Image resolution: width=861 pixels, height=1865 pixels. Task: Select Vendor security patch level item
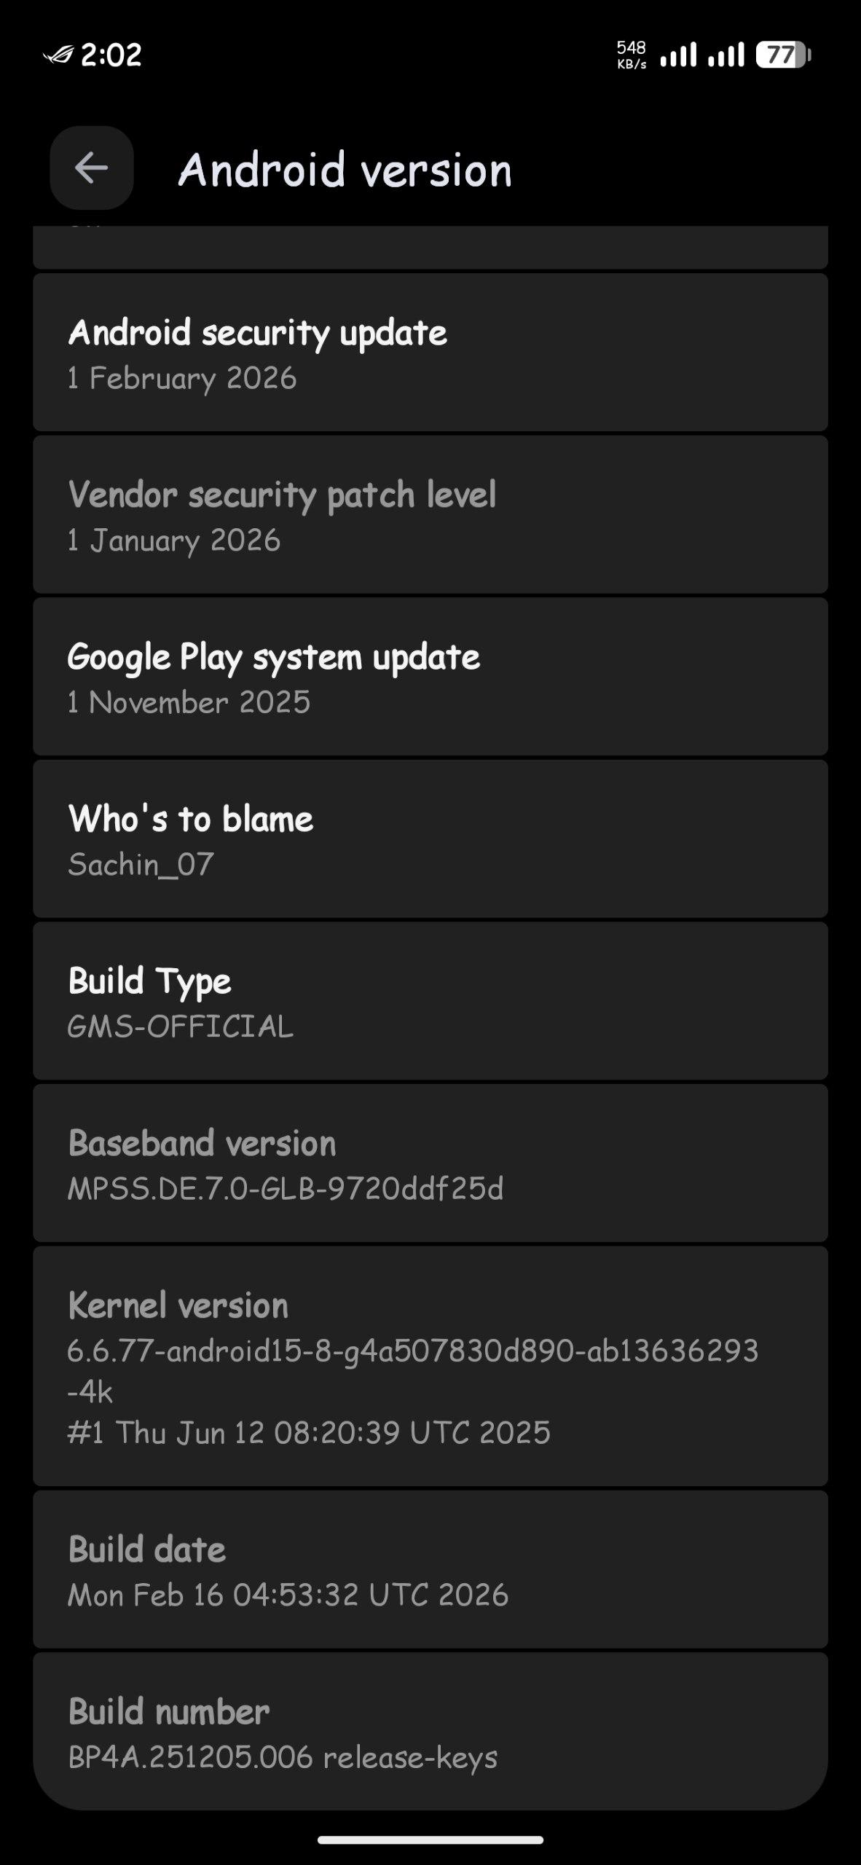pyautogui.click(x=430, y=515)
